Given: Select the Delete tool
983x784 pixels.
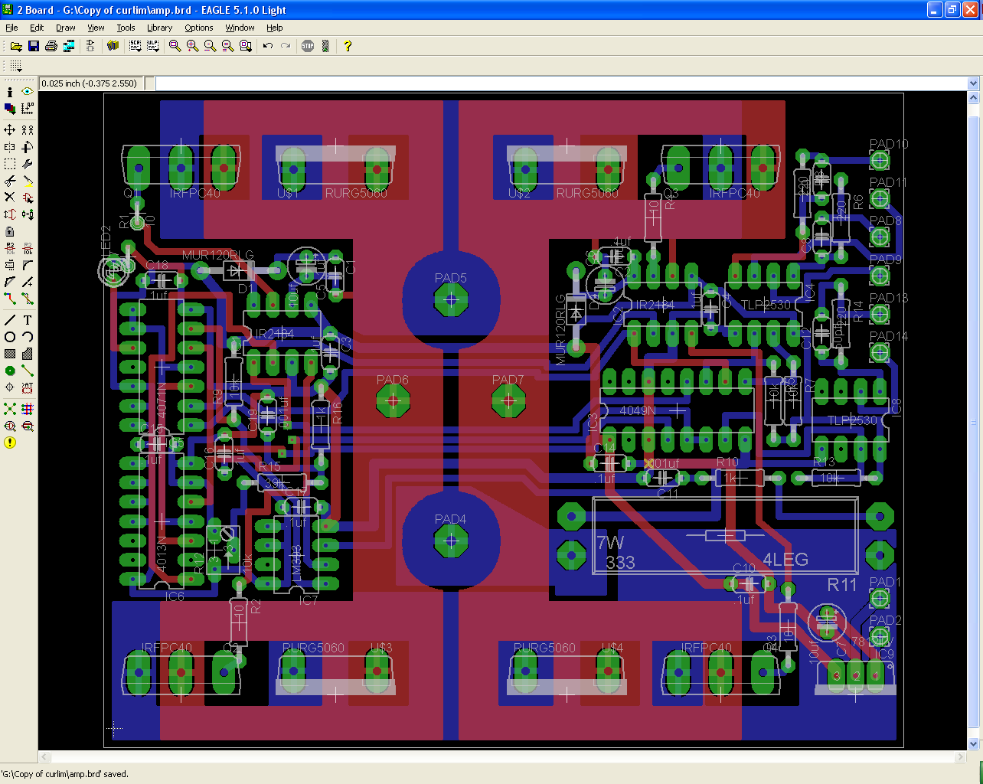Looking at the screenshot, I should click(10, 198).
